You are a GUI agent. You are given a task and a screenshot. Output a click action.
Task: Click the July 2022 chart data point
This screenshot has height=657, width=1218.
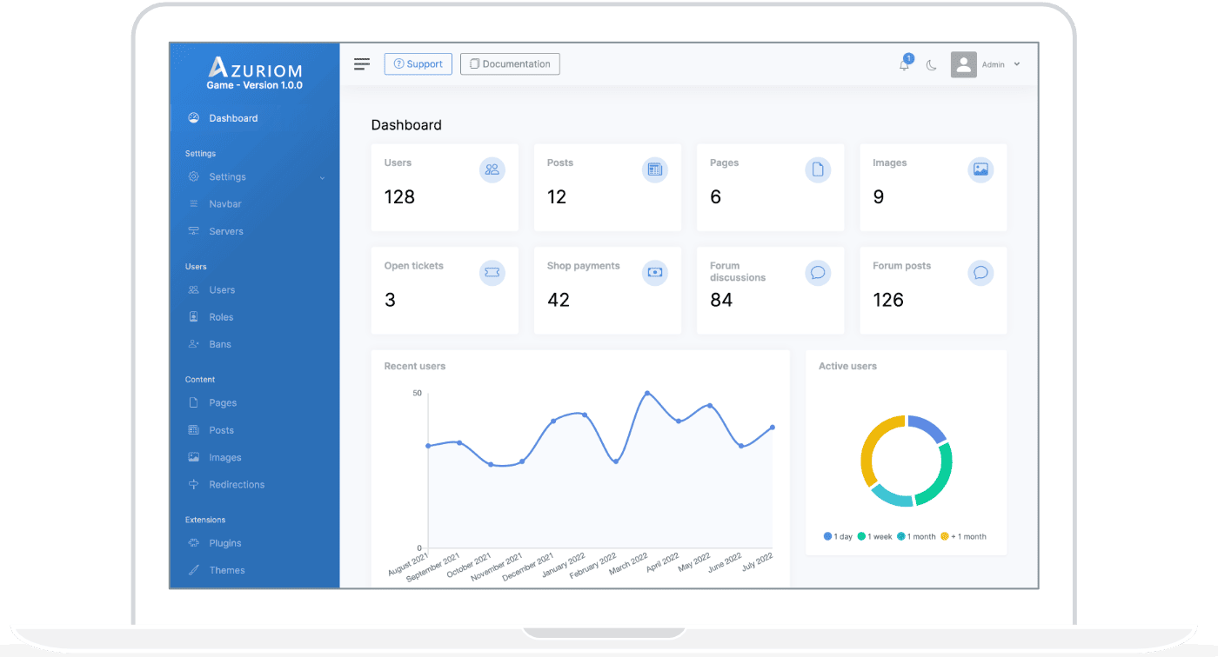773,428
